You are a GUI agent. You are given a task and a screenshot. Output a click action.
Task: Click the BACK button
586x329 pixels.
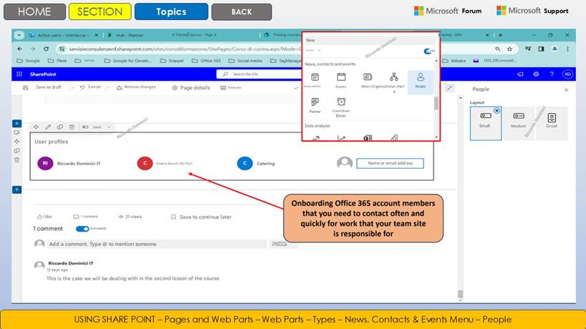241,12
